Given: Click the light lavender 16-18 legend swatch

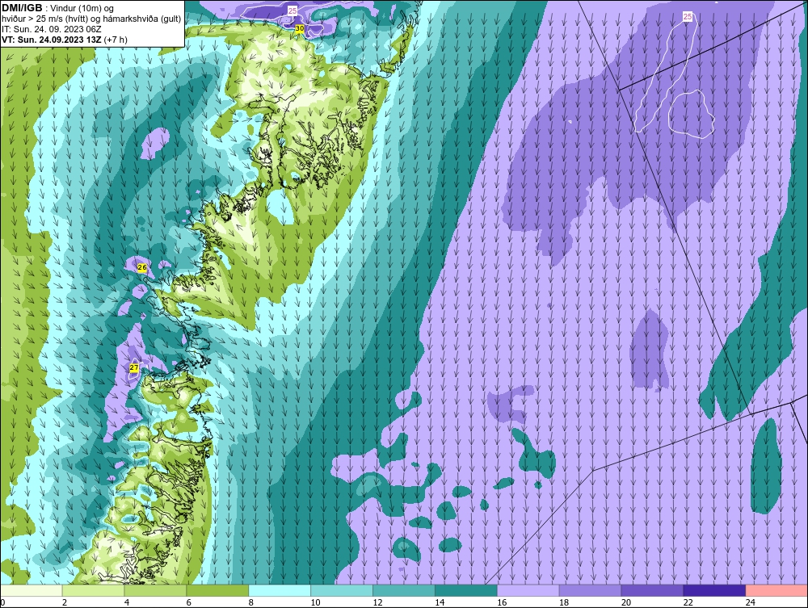Looking at the screenshot, I should (528, 590).
